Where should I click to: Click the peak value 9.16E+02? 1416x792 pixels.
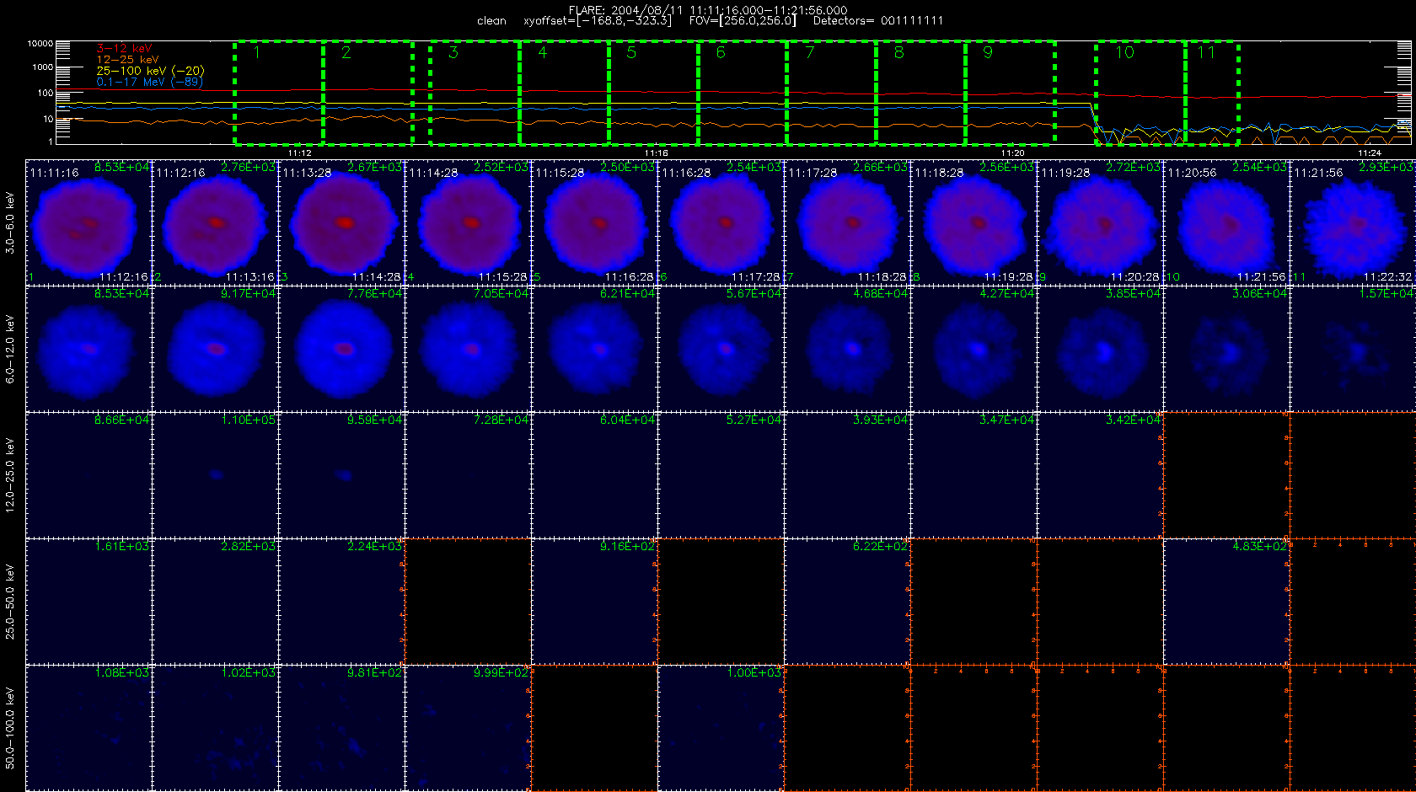627,546
